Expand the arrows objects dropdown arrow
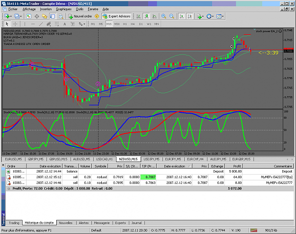This screenshot has height=234, width=296. [x=84, y=24]
